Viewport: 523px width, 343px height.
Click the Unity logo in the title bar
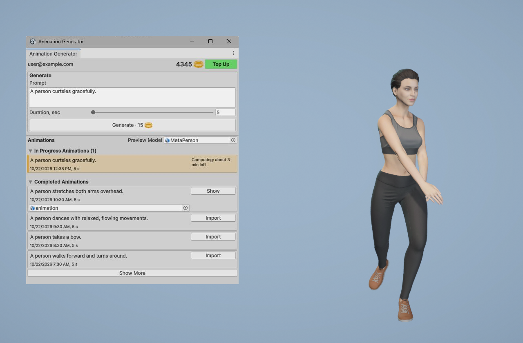(33, 41)
